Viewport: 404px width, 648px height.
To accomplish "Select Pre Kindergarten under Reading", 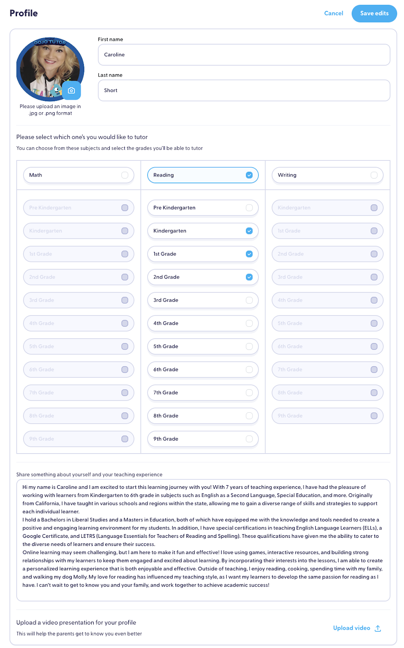I will [249, 208].
